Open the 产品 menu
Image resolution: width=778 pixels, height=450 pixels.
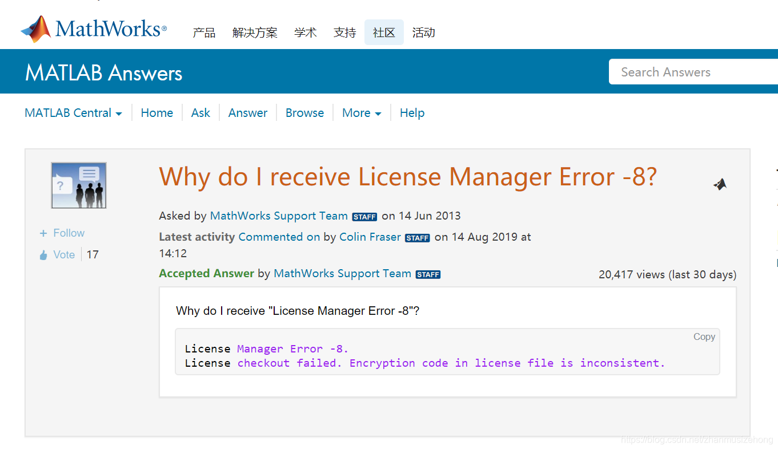204,33
